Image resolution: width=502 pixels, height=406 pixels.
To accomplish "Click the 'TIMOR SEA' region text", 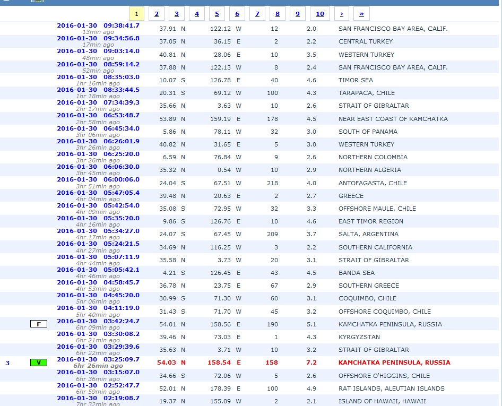I will coord(356,80).
